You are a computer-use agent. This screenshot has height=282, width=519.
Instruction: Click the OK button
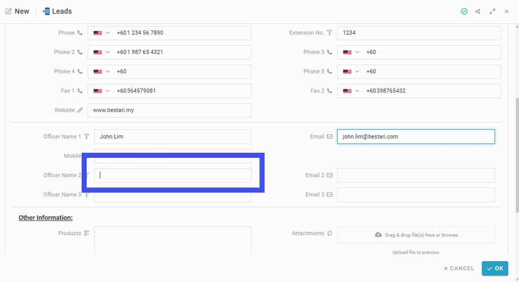coord(495,268)
